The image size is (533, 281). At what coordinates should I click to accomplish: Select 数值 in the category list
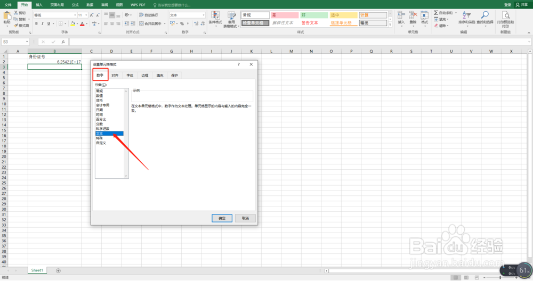coord(99,96)
